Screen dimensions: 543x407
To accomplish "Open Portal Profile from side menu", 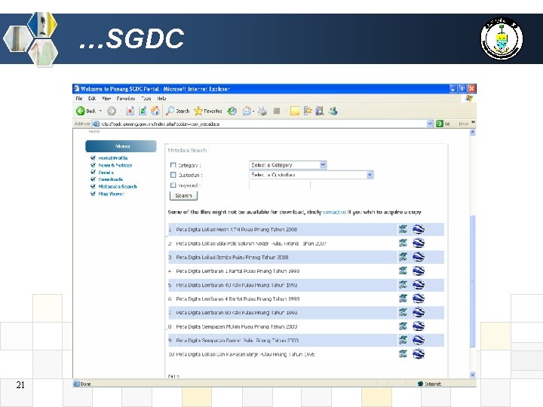I will [113, 158].
